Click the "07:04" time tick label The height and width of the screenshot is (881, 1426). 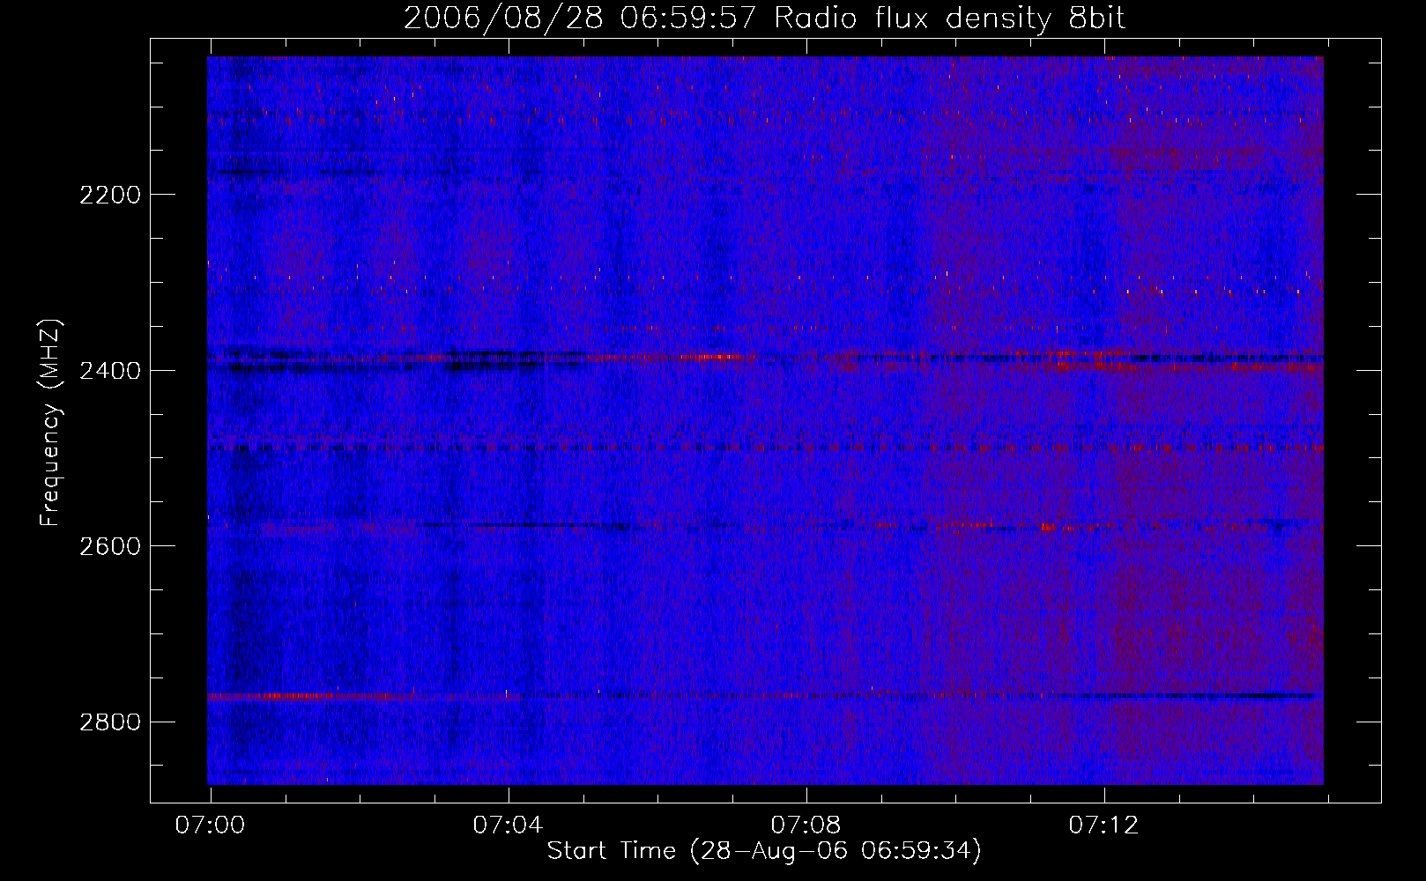click(509, 825)
